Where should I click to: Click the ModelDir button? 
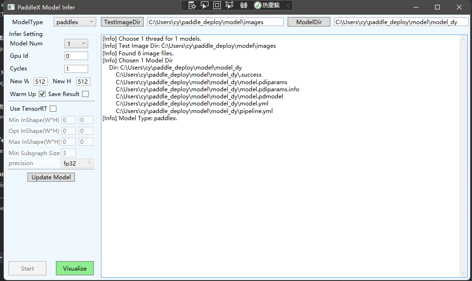tap(309, 22)
